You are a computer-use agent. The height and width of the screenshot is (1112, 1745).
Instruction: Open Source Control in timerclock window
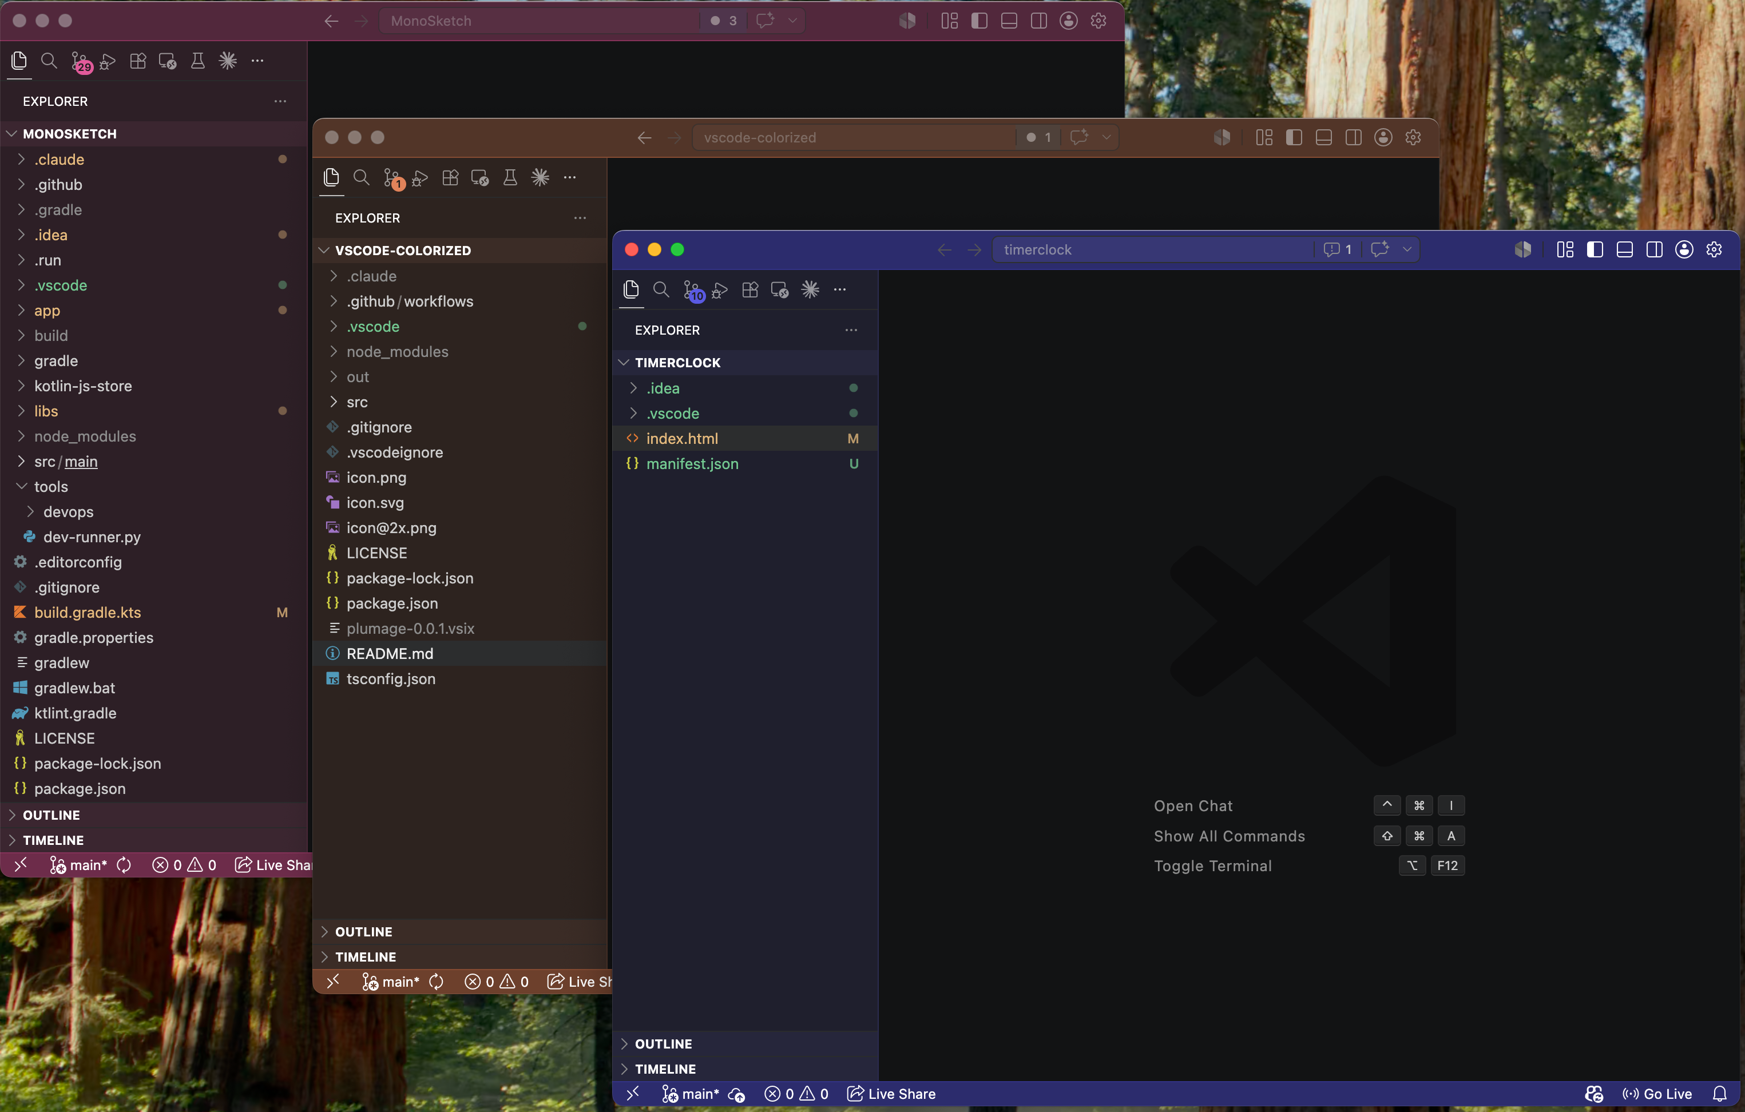(x=693, y=291)
